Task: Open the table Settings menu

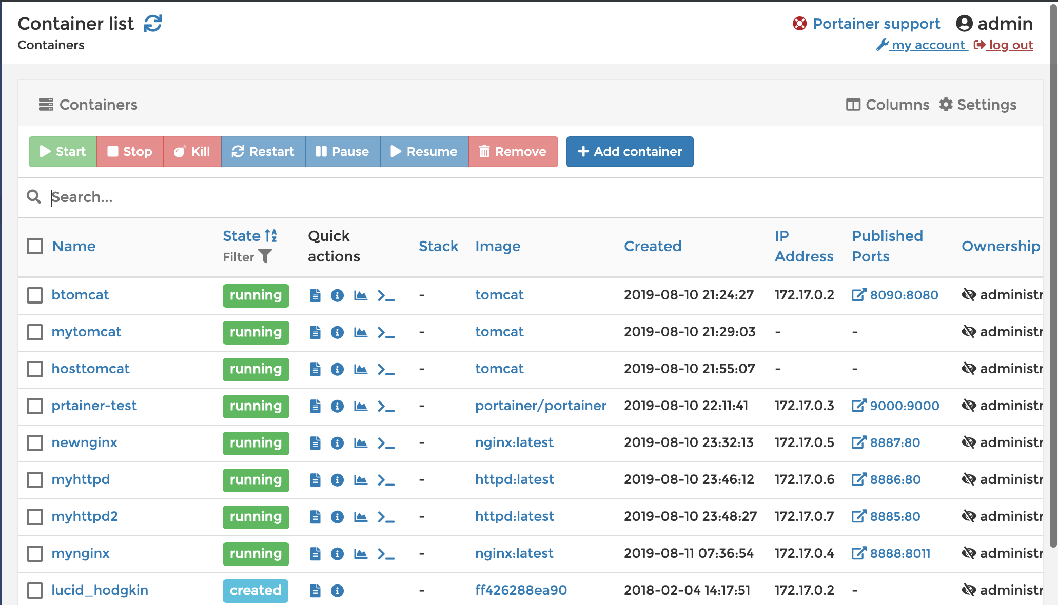Action: pos(978,105)
